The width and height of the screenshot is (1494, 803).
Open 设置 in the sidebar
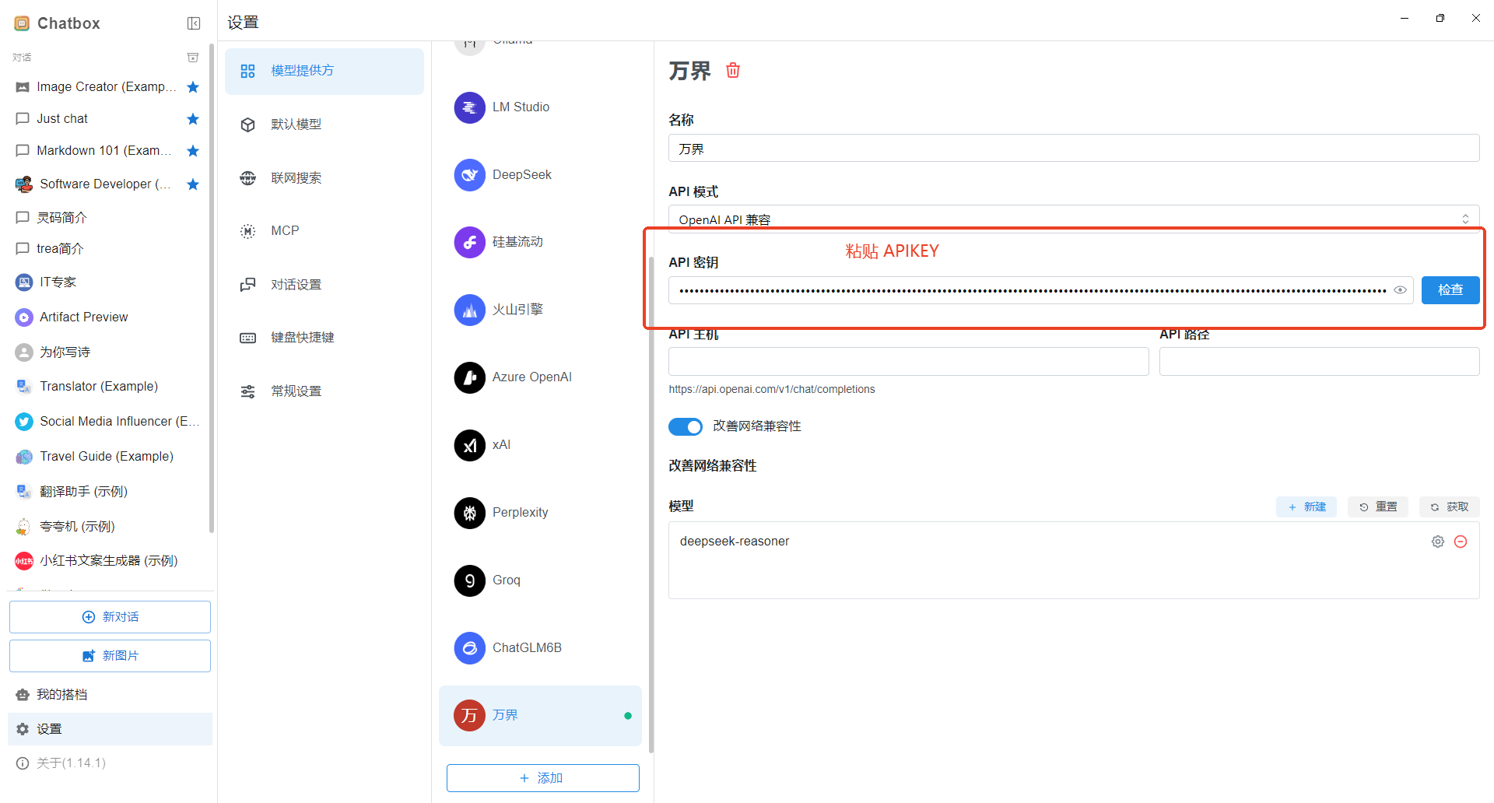pos(110,729)
